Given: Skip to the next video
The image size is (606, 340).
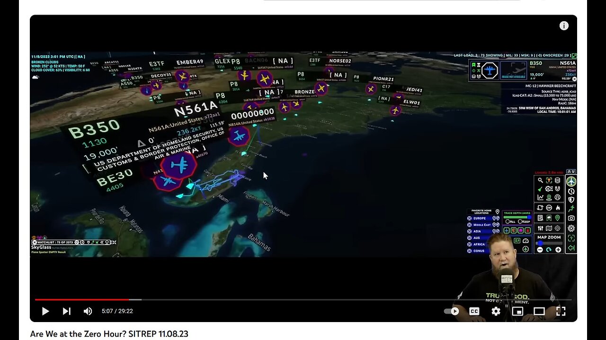Looking at the screenshot, I should click(66, 311).
